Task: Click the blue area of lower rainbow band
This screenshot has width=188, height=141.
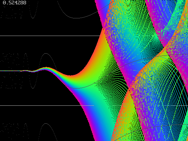Action: [x=100, y=117]
